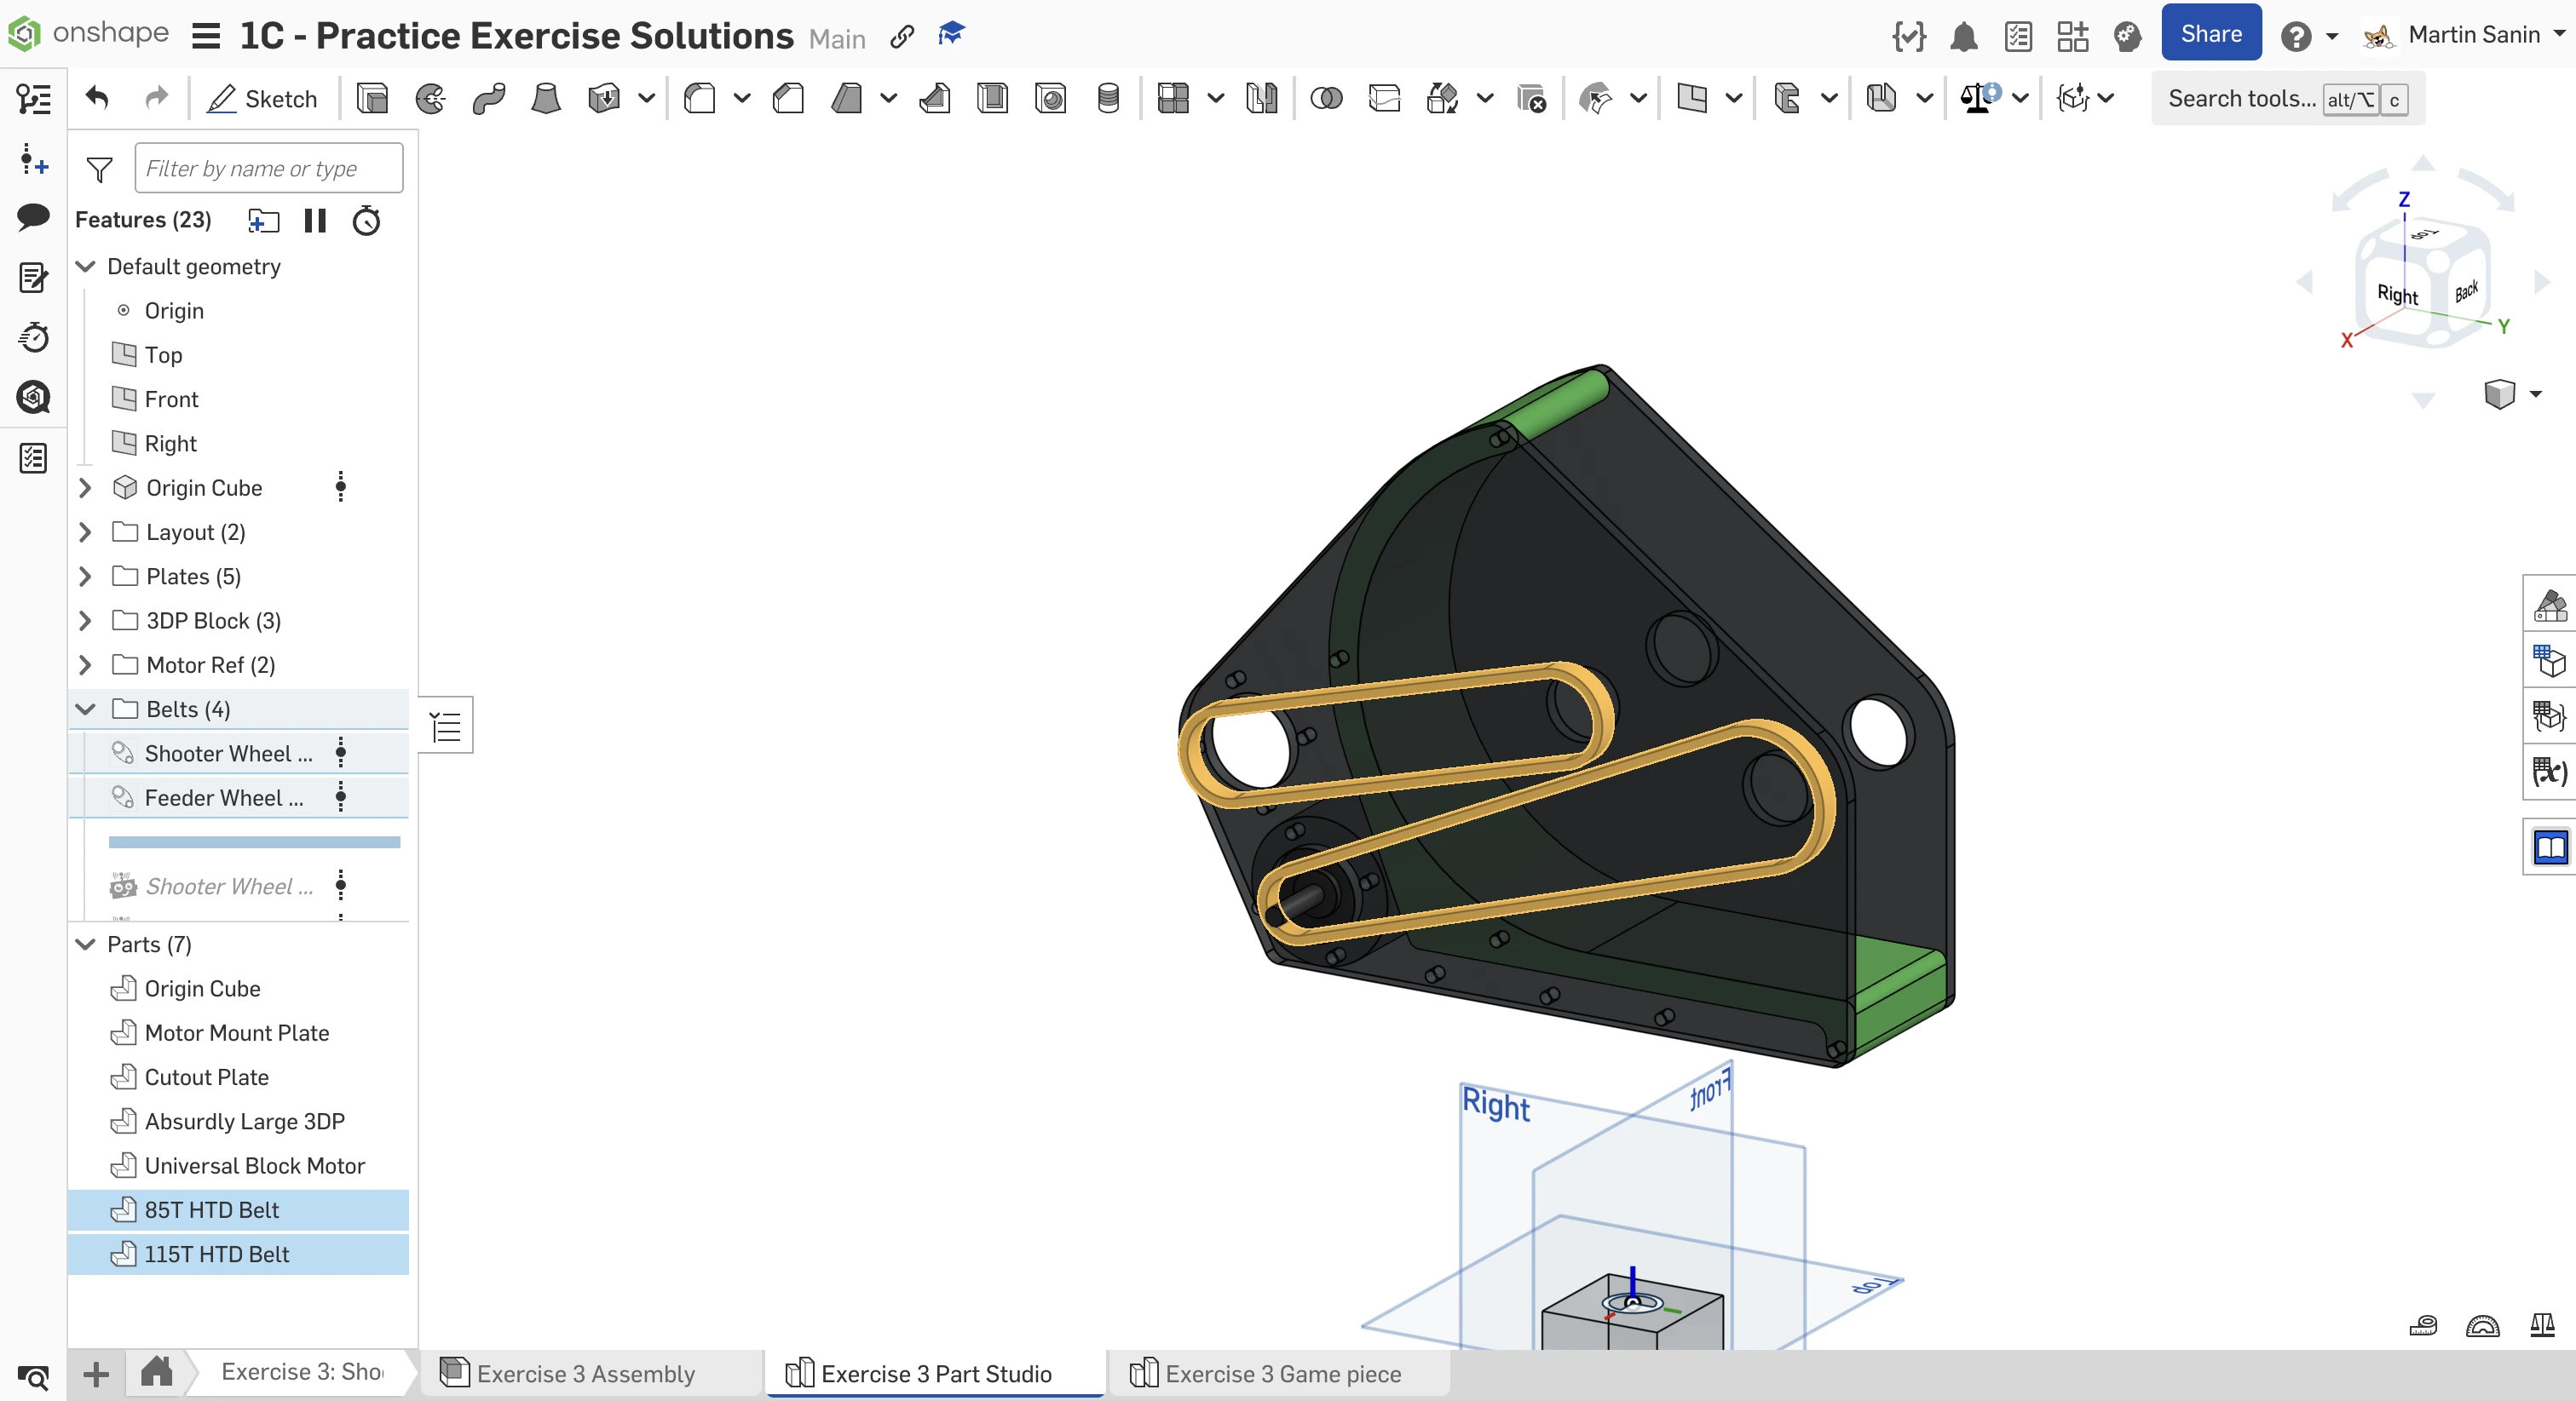Switch to Exercise 3 Assembly tab
2576x1401 pixels.
tap(585, 1373)
